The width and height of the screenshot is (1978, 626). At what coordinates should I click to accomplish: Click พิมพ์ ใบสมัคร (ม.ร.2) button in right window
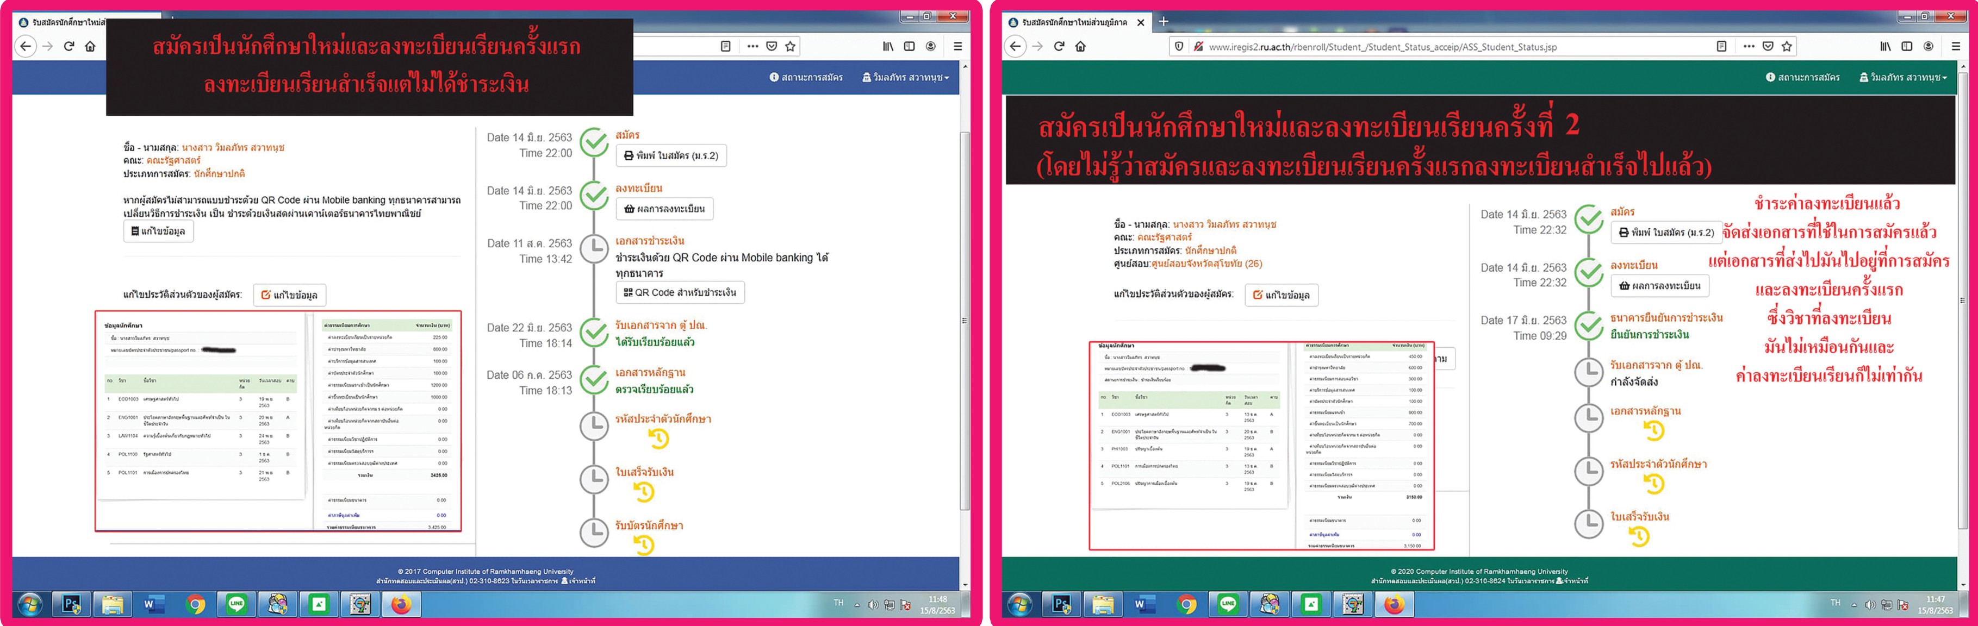(x=1666, y=233)
